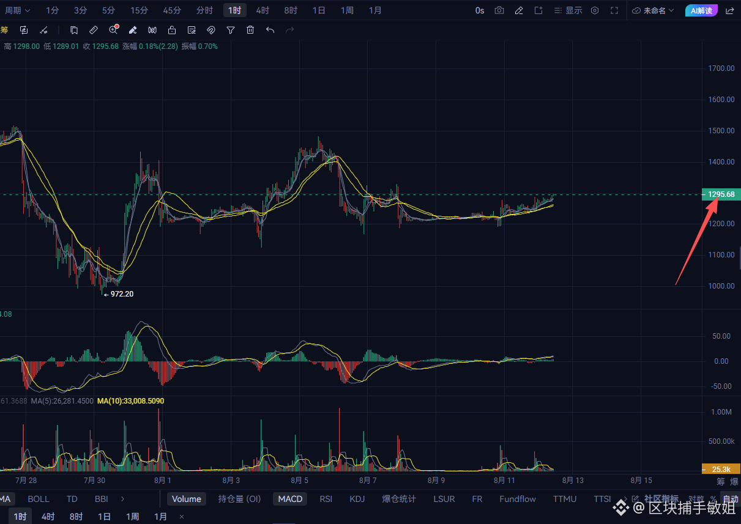
Task: Select the eraser tool
Action: click(x=133, y=30)
